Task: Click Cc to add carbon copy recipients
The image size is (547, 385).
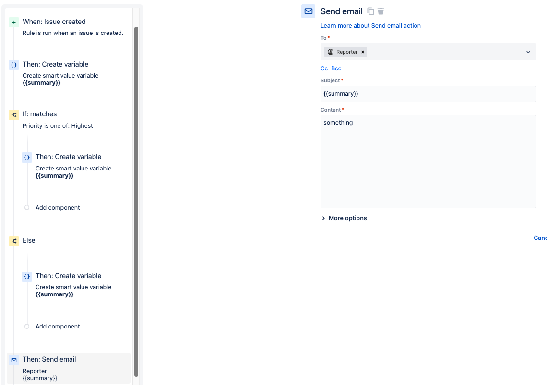Action: tap(324, 68)
